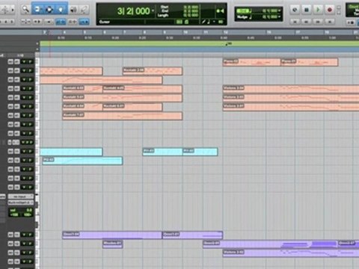Viewport: 359px width, 269px height.
Task: Click the second gray button on the Piano track row
Action: pos(16,62)
